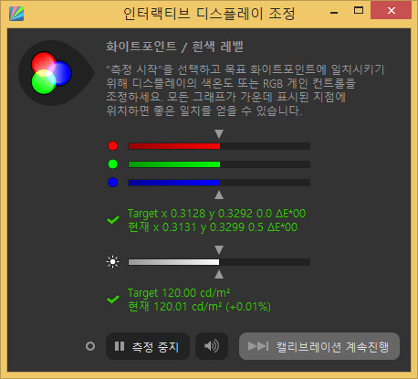This screenshot has width=418, height=379.
Task: Click the green gain level bar
Action: pos(219,164)
